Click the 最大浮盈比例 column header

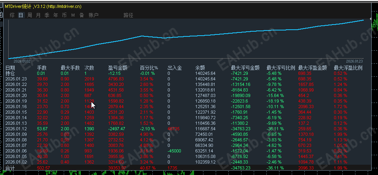click(x=348, y=68)
